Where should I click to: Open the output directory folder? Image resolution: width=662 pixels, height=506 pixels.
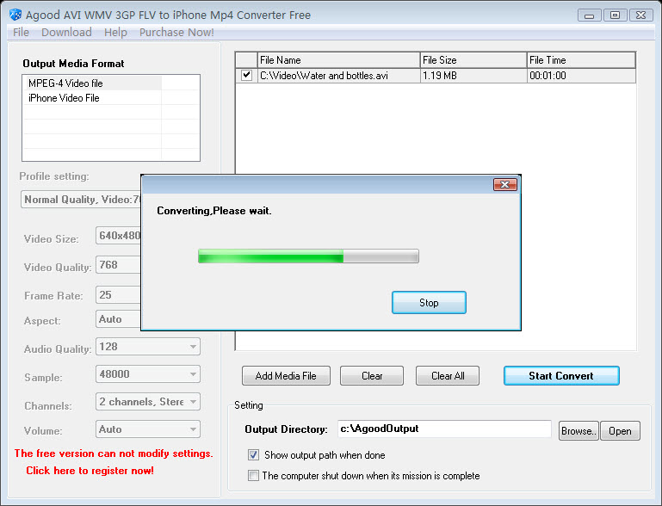620,431
